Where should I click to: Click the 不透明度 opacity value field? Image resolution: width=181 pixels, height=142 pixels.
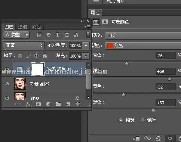(x=75, y=46)
